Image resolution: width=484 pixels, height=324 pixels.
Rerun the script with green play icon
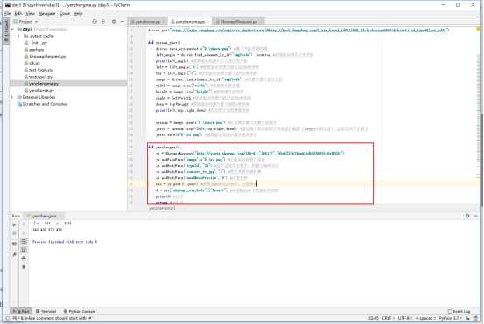pos(14,224)
